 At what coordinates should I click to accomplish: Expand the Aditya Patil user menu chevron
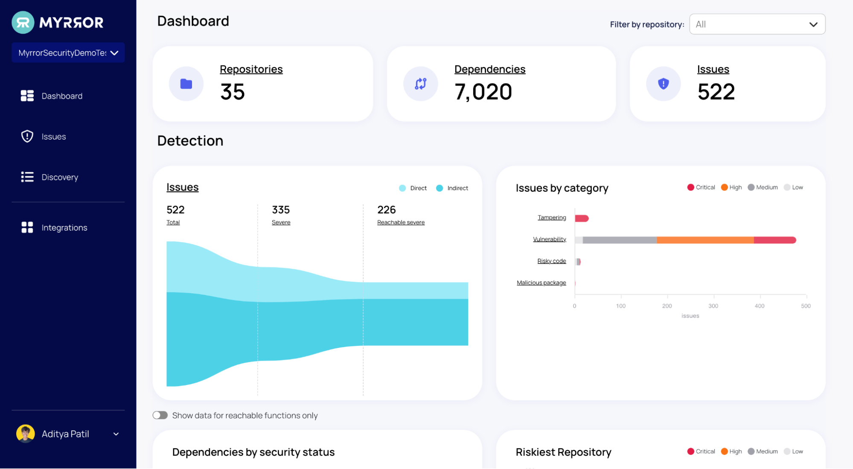pyautogui.click(x=116, y=434)
